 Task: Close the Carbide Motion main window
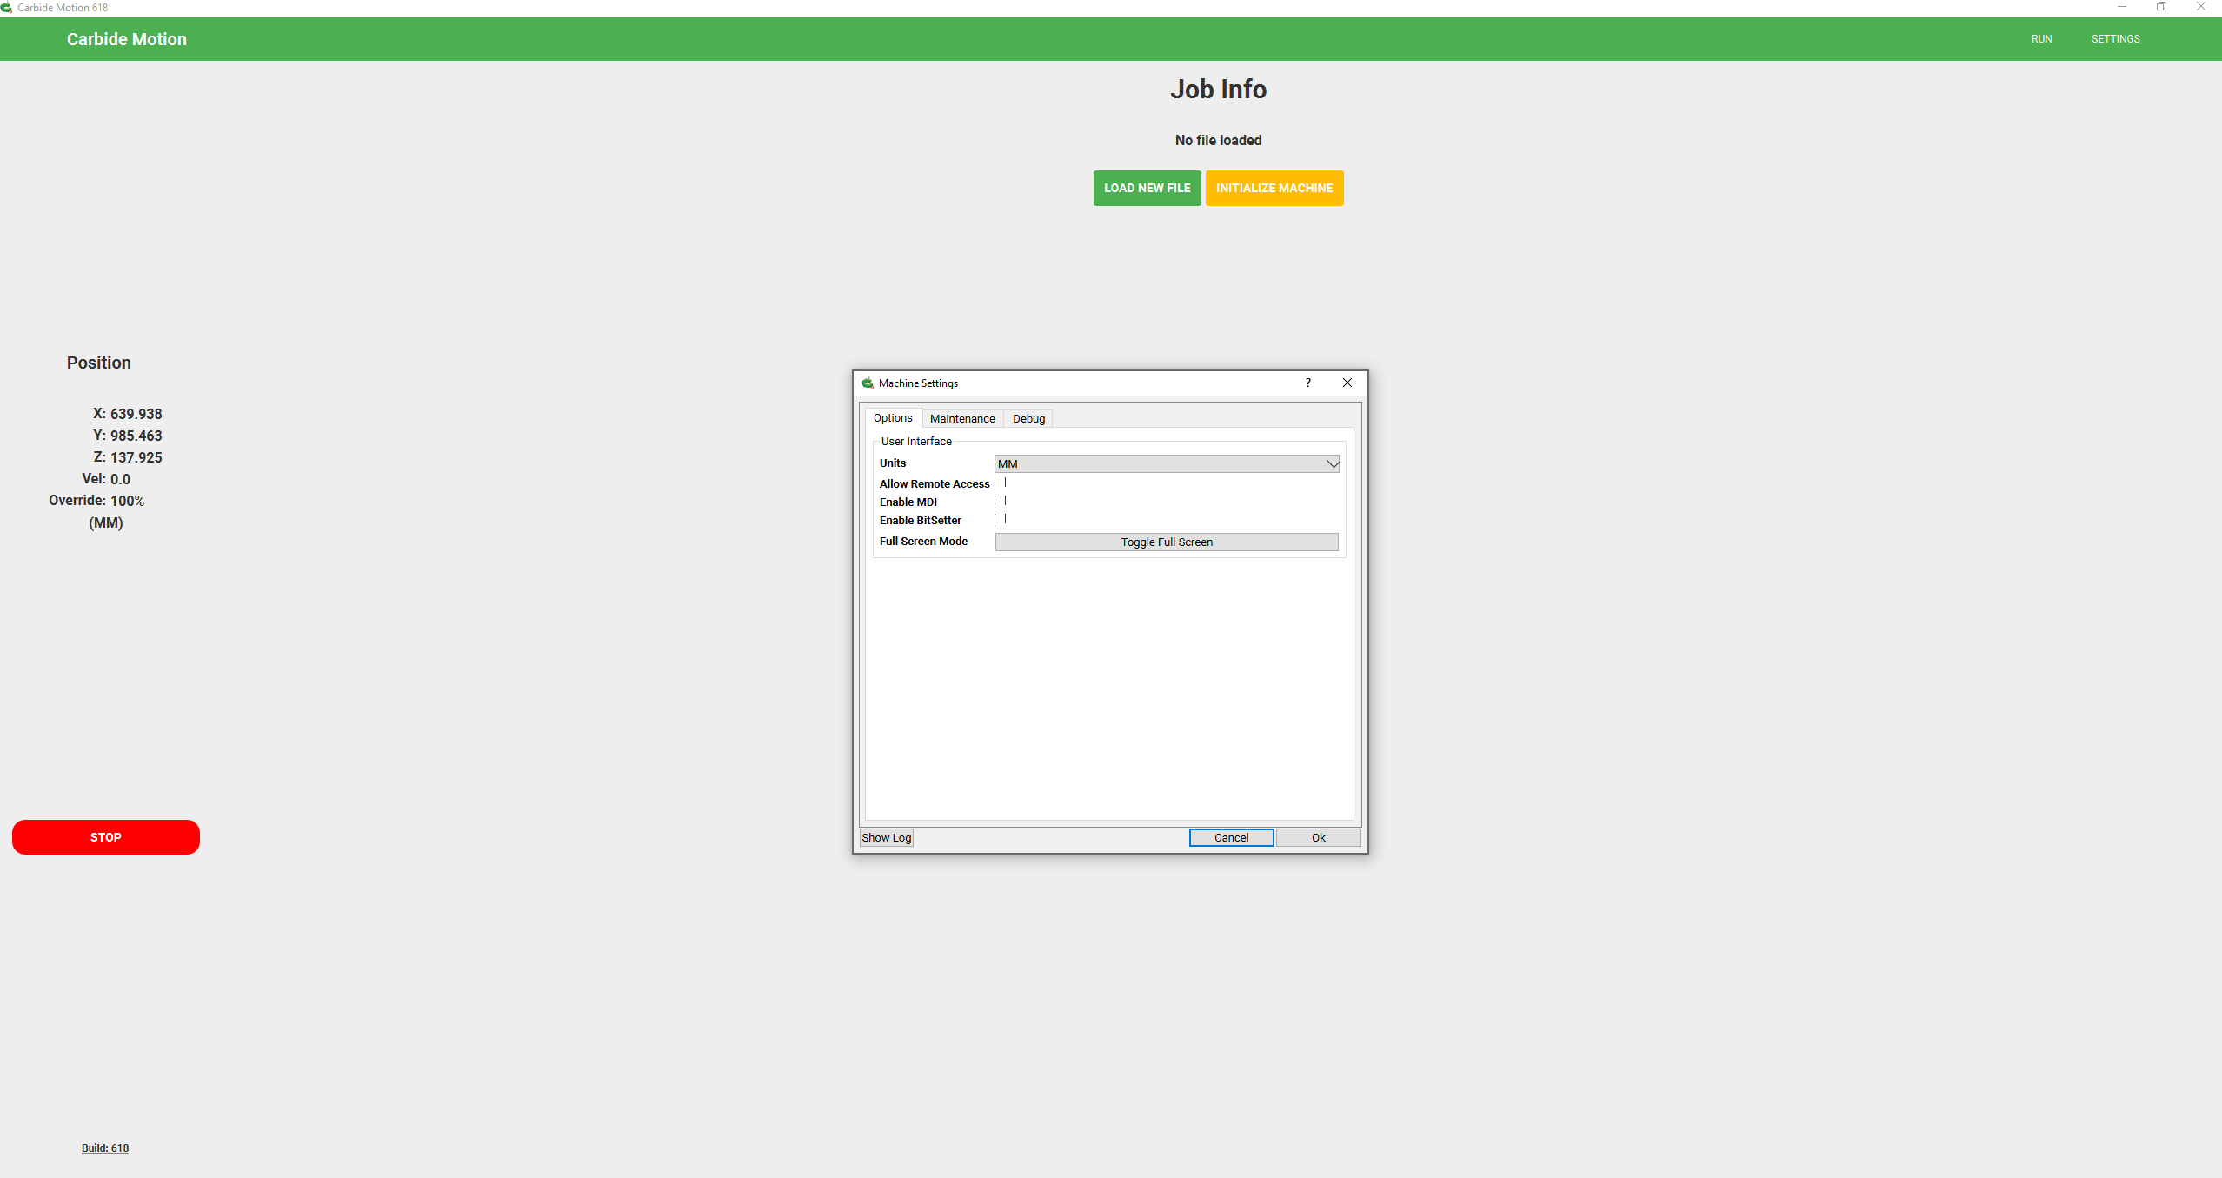pos(2200,7)
